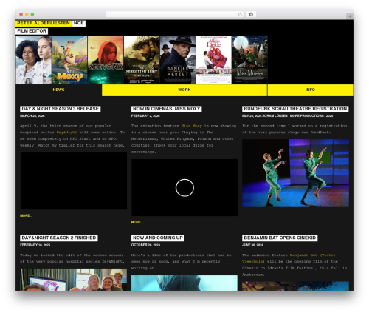Click the Film Editor label
Screen dimensions: 369x313
tap(32, 31)
